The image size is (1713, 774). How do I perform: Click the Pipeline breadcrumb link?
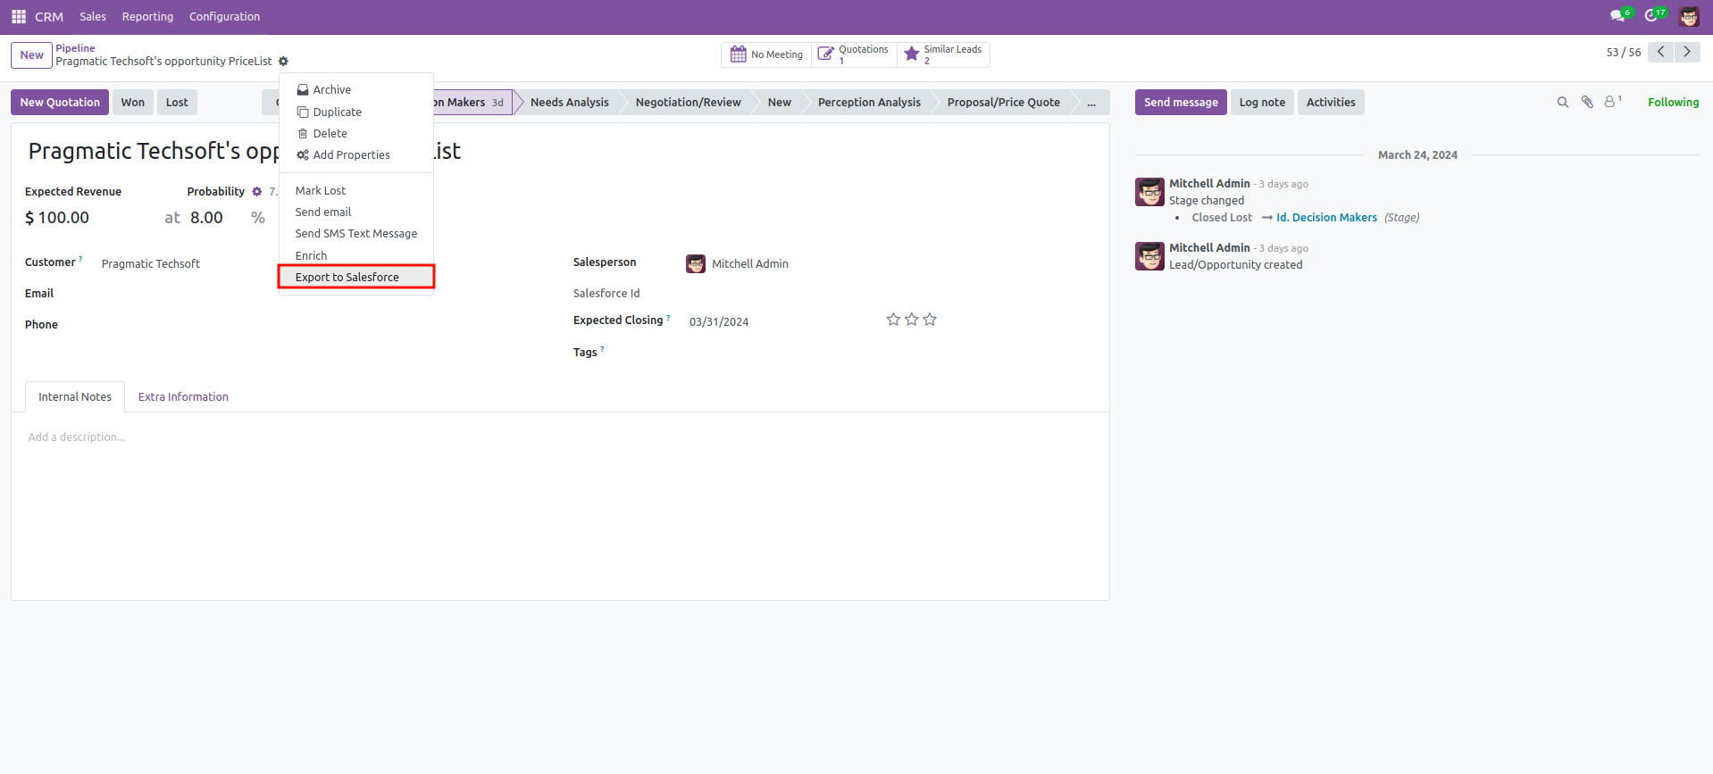pyautogui.click(x=75, y=48)
